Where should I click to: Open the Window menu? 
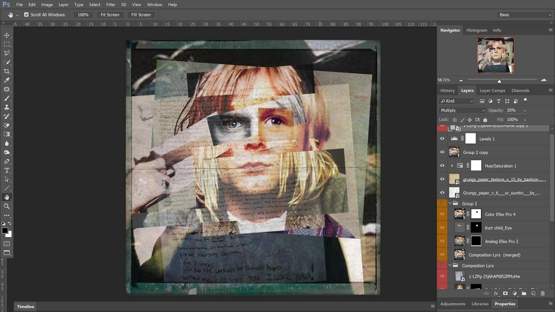click(154, 4)
